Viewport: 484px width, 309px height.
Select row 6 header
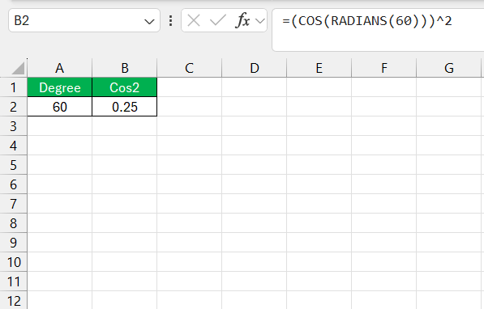(x=13, y=184)
